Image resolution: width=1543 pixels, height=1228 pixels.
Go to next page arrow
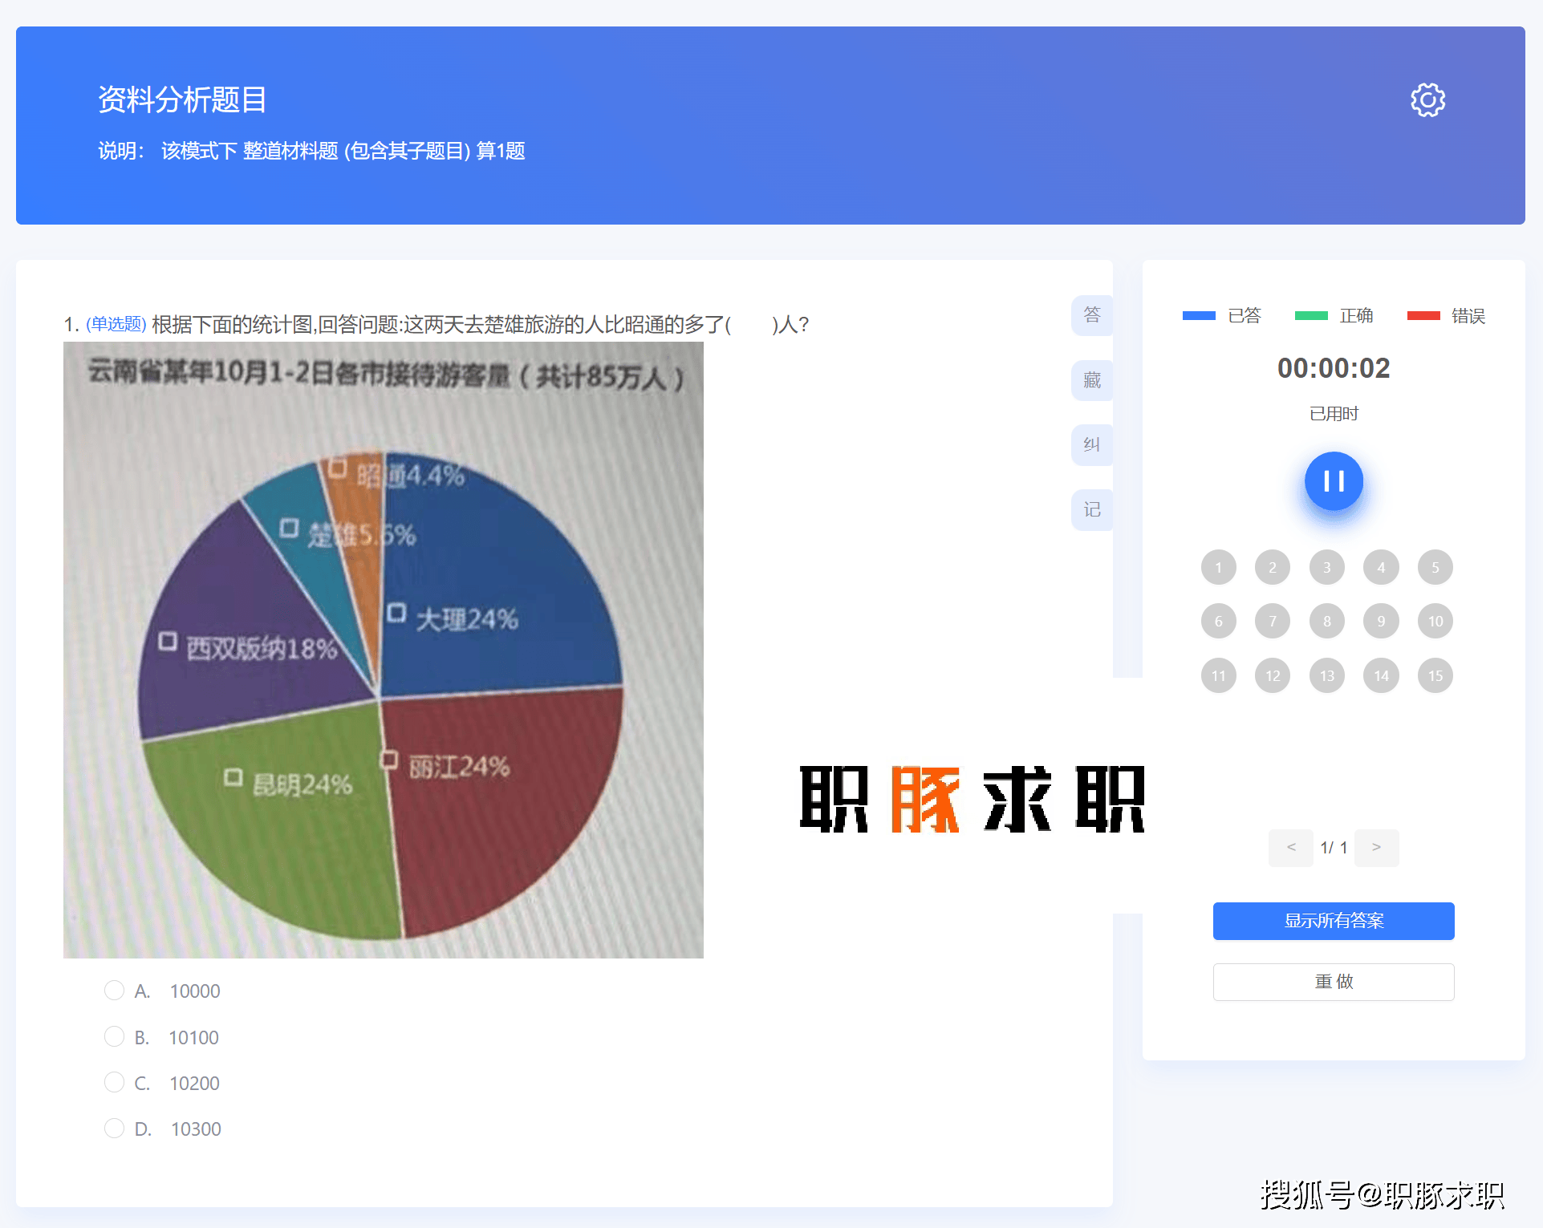pyautogui.click(x=1376, y=848)
